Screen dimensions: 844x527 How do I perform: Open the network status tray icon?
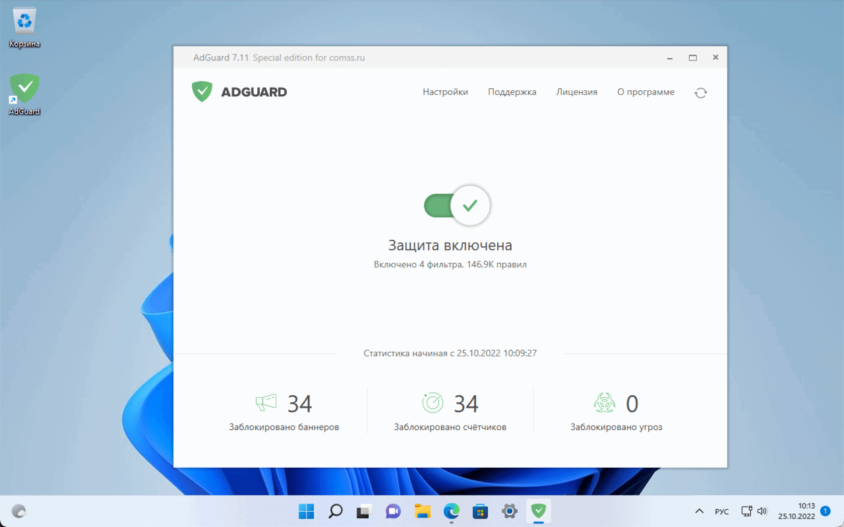tap(746, 511)
